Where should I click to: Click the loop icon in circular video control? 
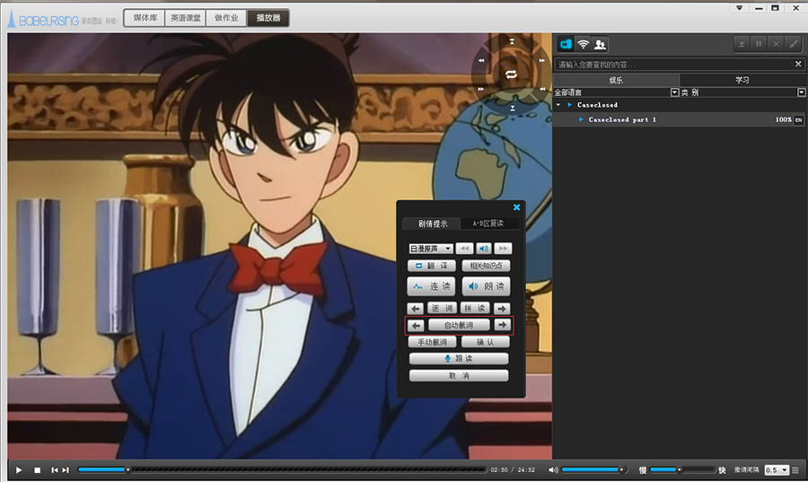[511, 74]
